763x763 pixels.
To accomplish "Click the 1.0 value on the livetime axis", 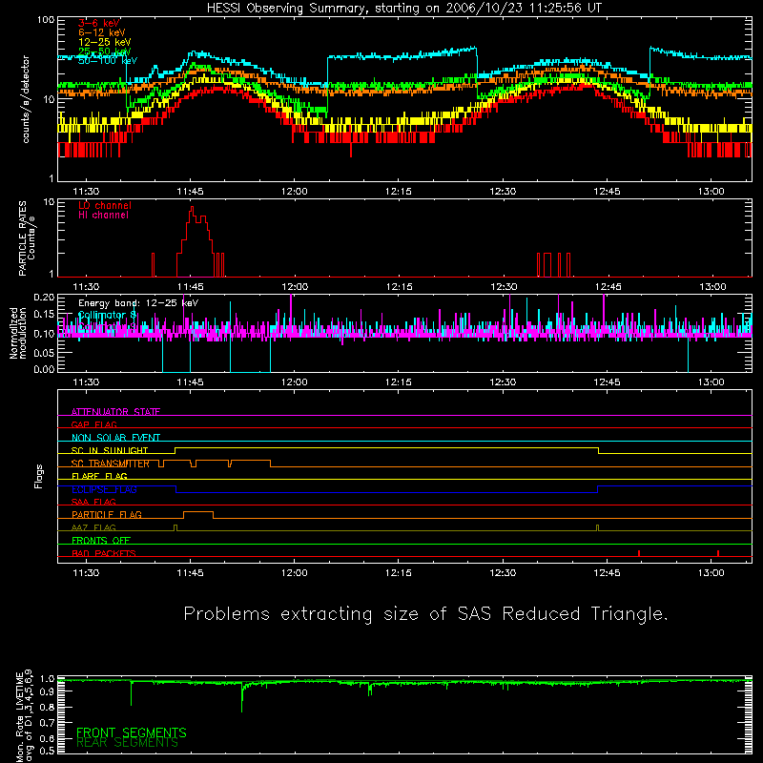I will (47, 678).
